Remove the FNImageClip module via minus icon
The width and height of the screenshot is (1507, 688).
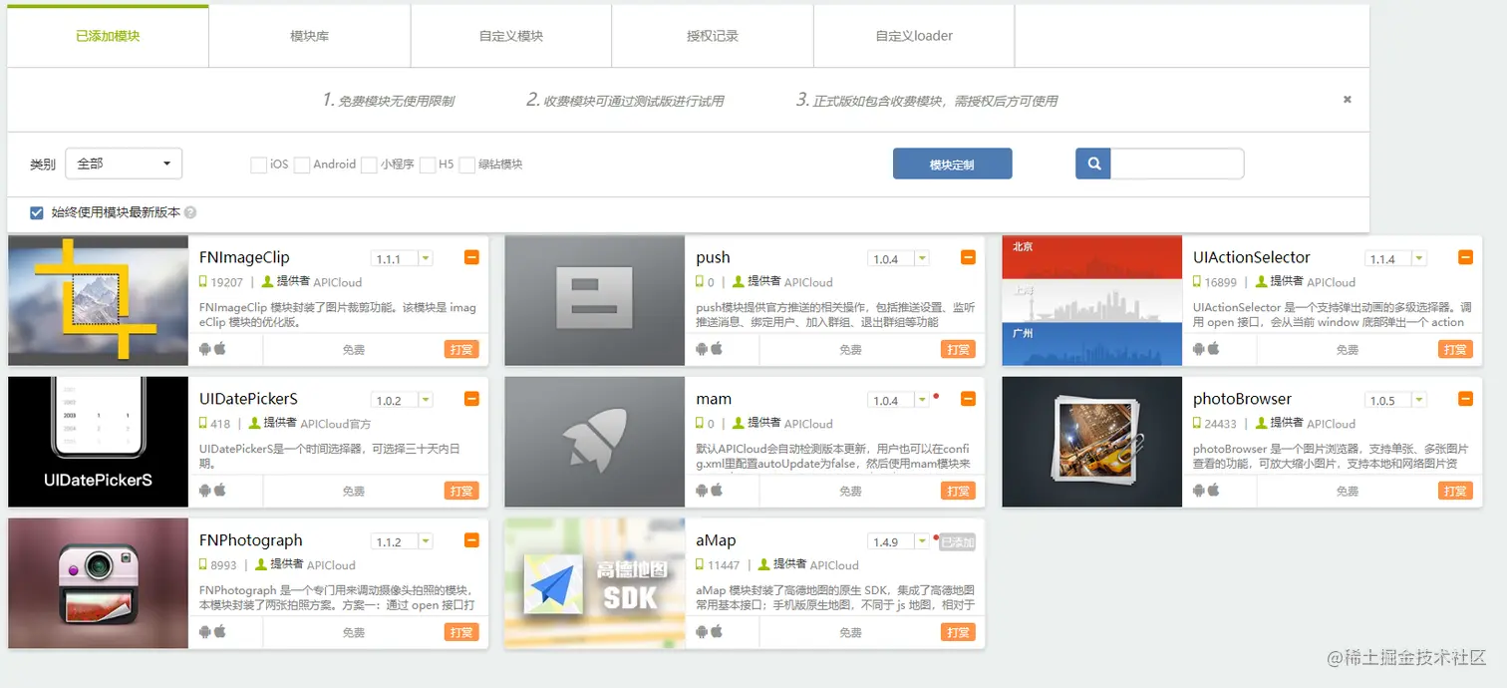tap(471, 257)
